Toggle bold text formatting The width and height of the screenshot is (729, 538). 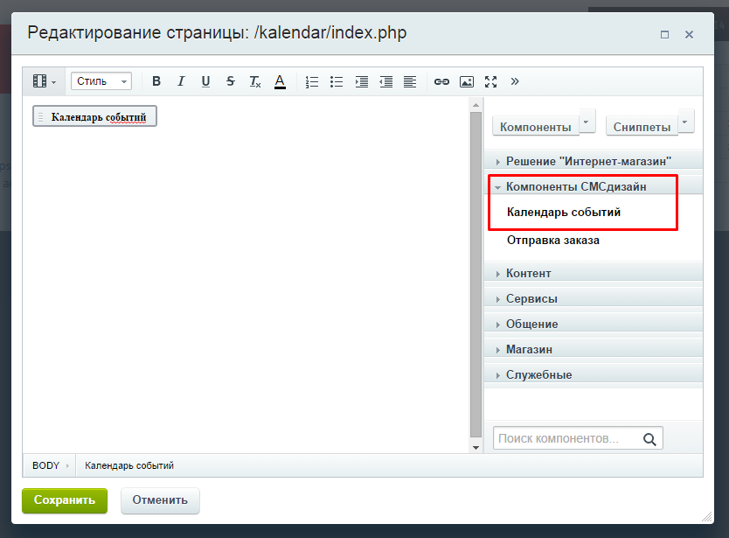click(156, 80)
